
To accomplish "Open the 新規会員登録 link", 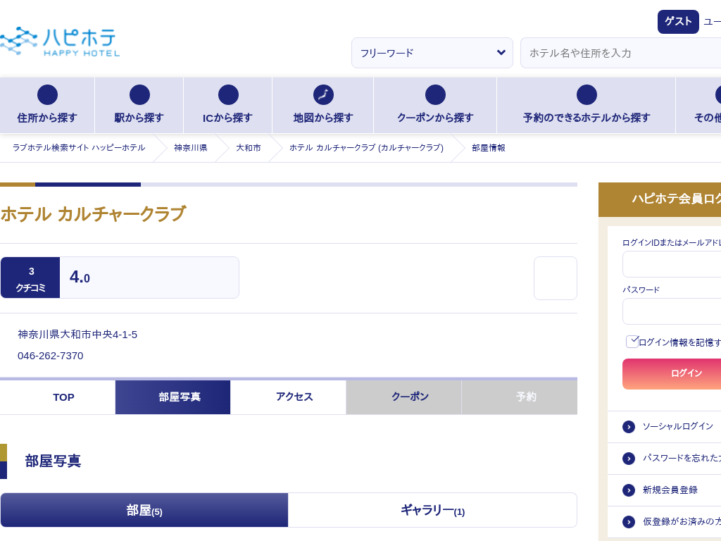I will [670, 490].
